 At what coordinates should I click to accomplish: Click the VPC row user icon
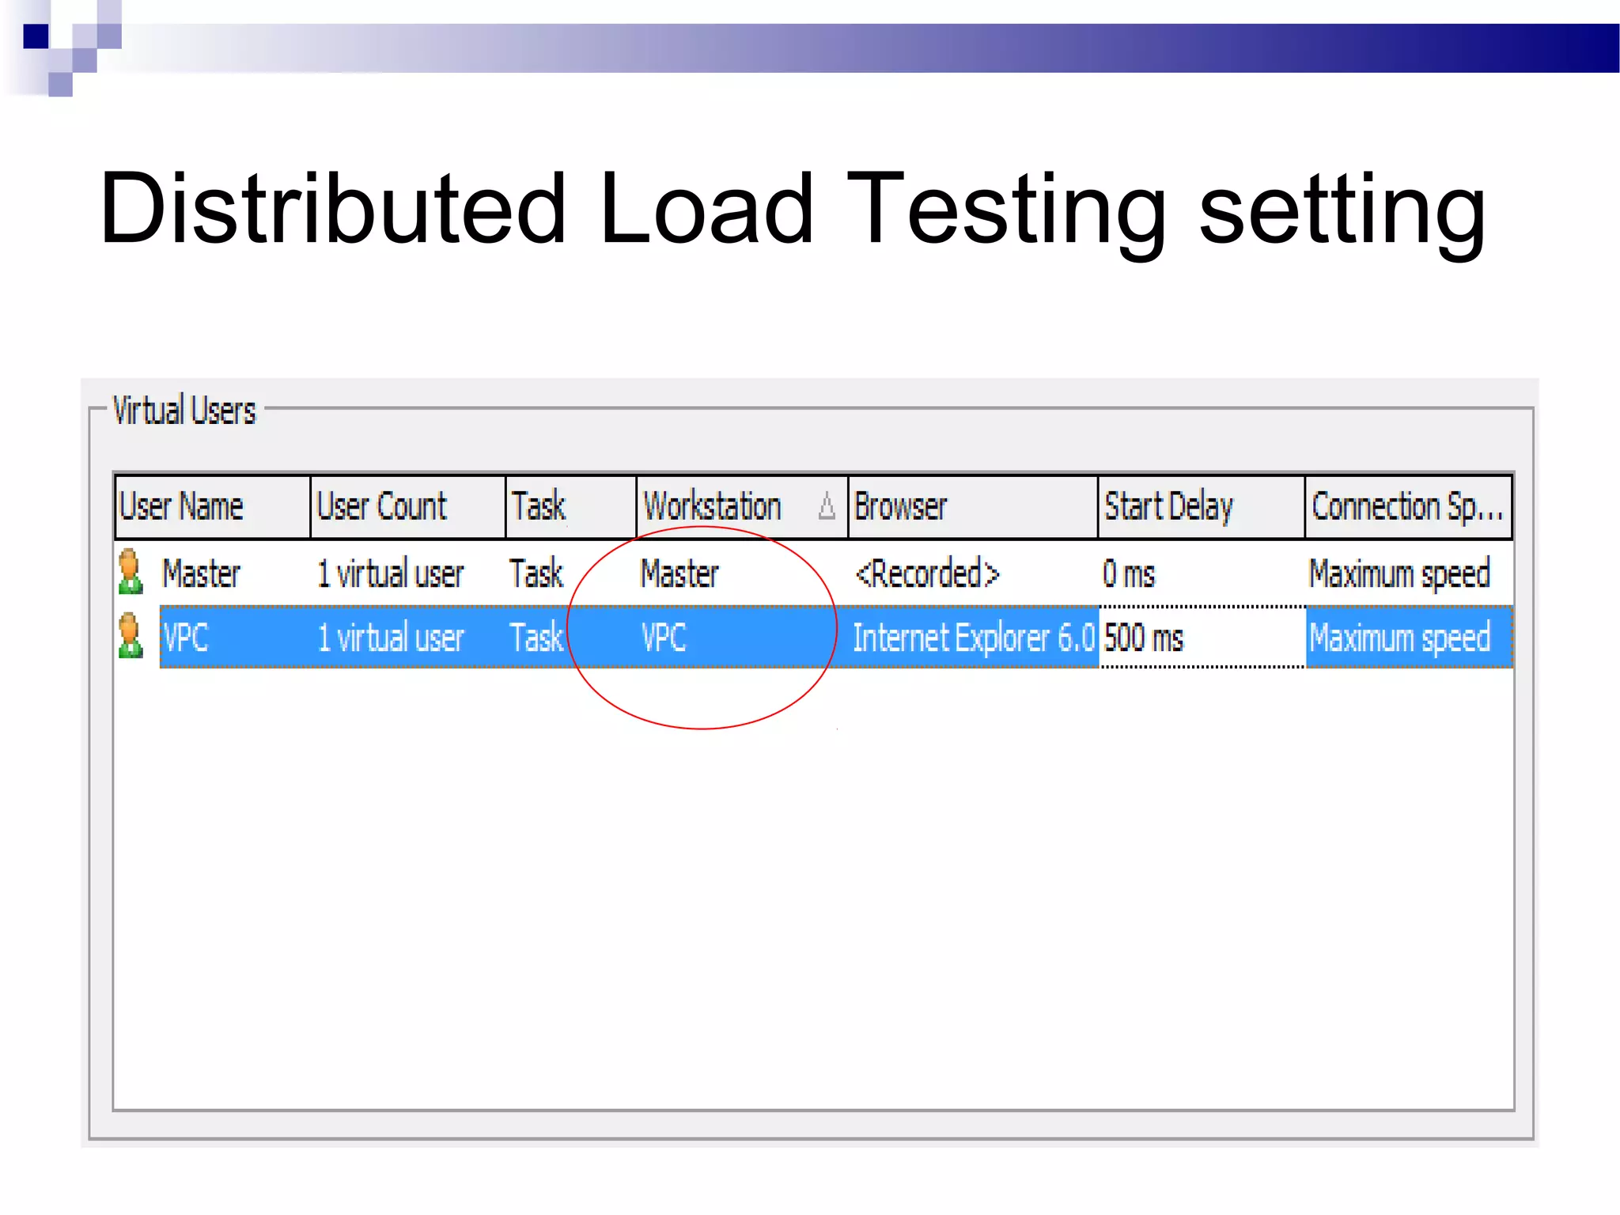[131, 636]
